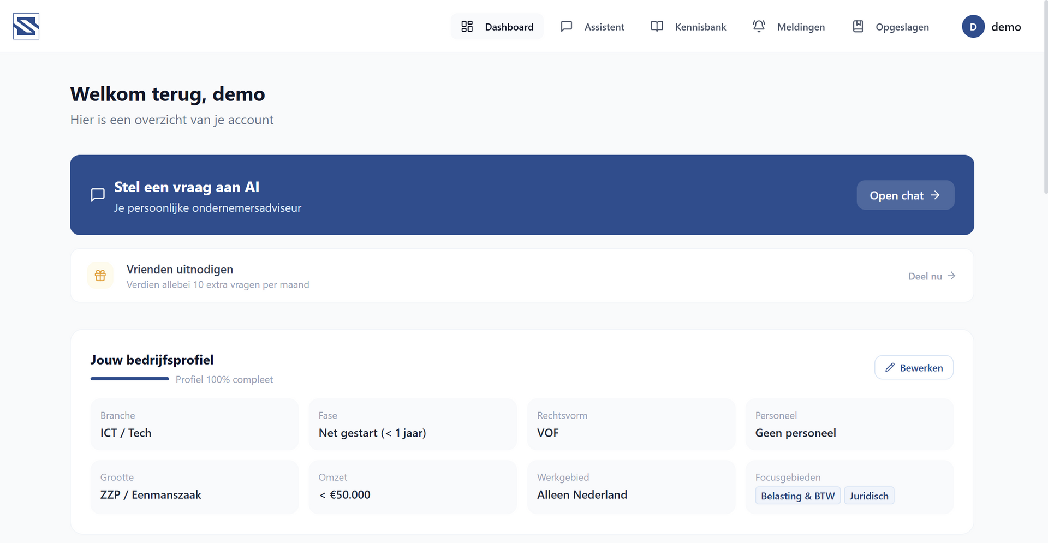
Task: Click the Deel nu link
Action: pyautogui.click(x=932, y=276)
